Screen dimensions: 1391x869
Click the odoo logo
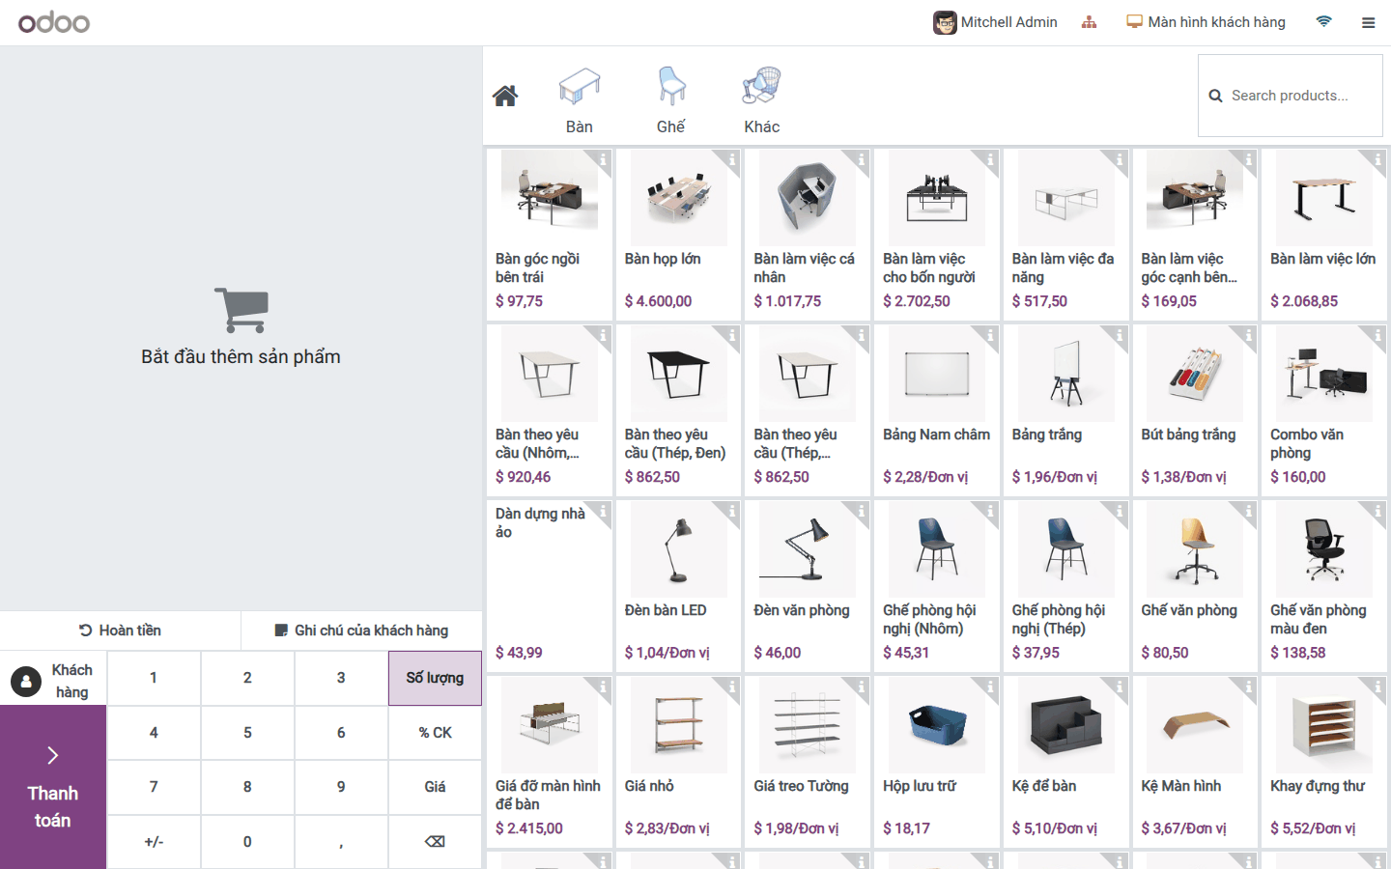[x=54, y=22]
